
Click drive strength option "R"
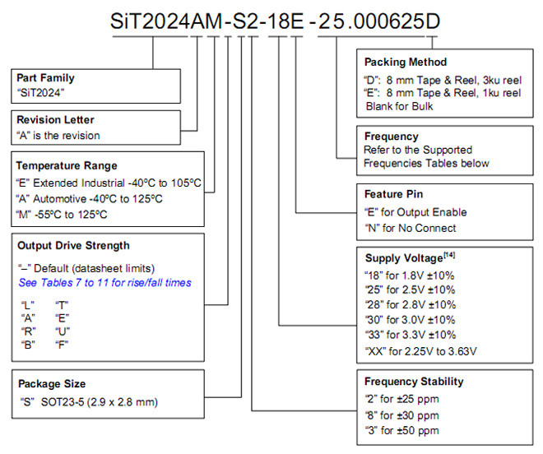29,331
